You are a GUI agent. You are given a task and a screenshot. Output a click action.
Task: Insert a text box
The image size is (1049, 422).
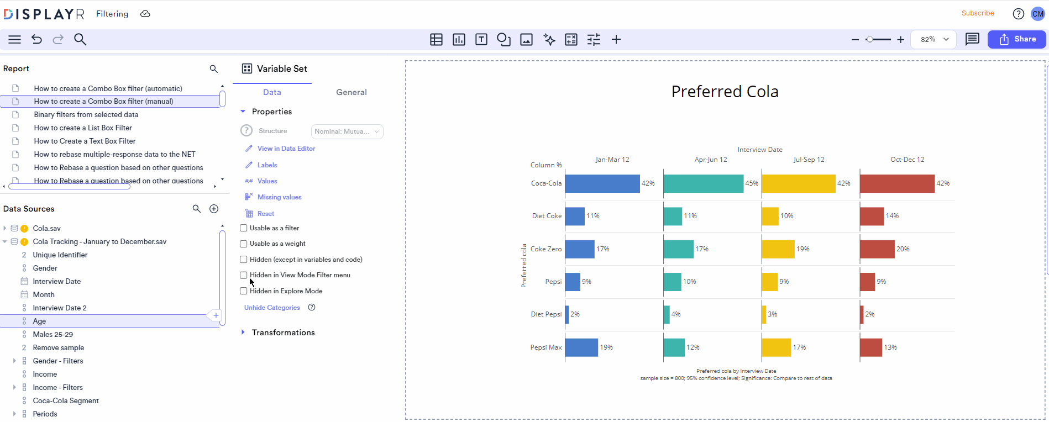coord(481,39)
